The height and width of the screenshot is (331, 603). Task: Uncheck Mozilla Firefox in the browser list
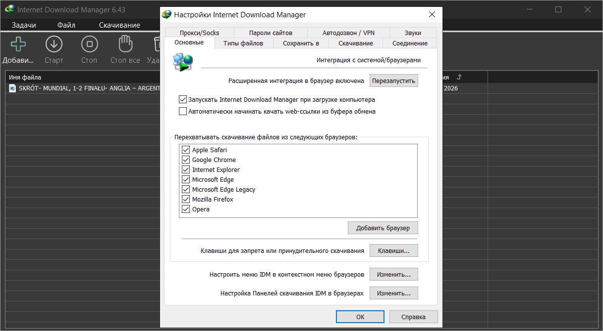(186, 199)
